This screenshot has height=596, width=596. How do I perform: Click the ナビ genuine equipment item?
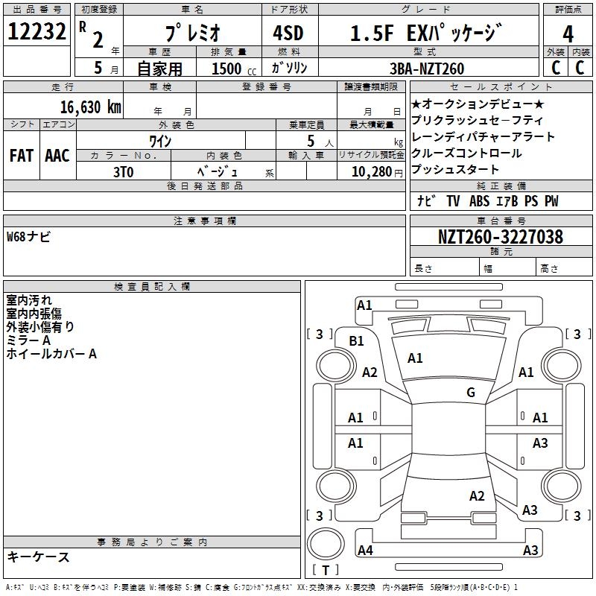[426, 200]
